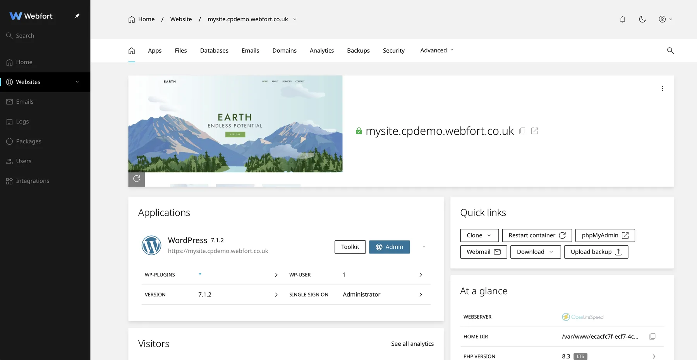The image size is (697, 360).
Task: Open the Backups tab
Action: click(x=358, y=51)
